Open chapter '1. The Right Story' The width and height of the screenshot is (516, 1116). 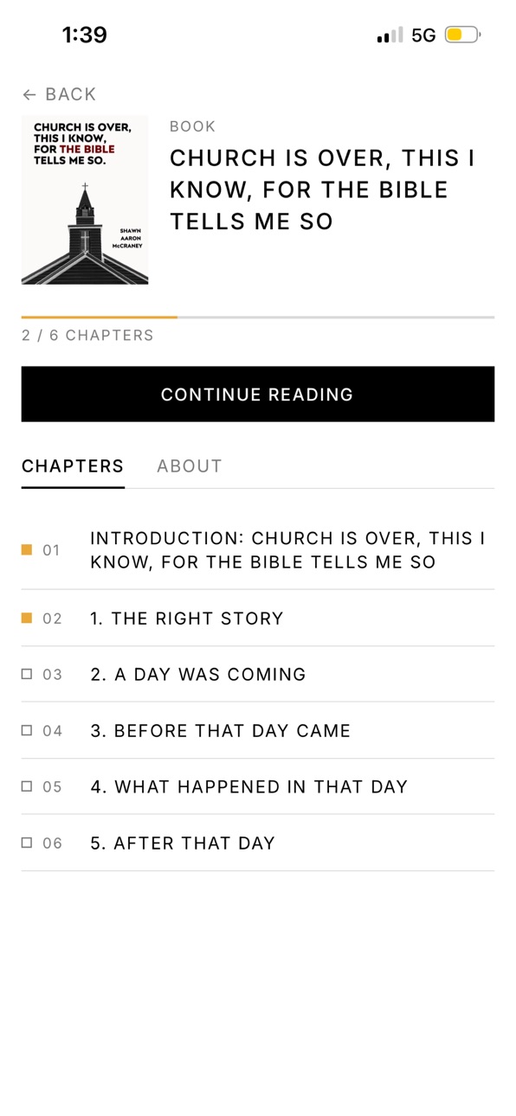258,618
